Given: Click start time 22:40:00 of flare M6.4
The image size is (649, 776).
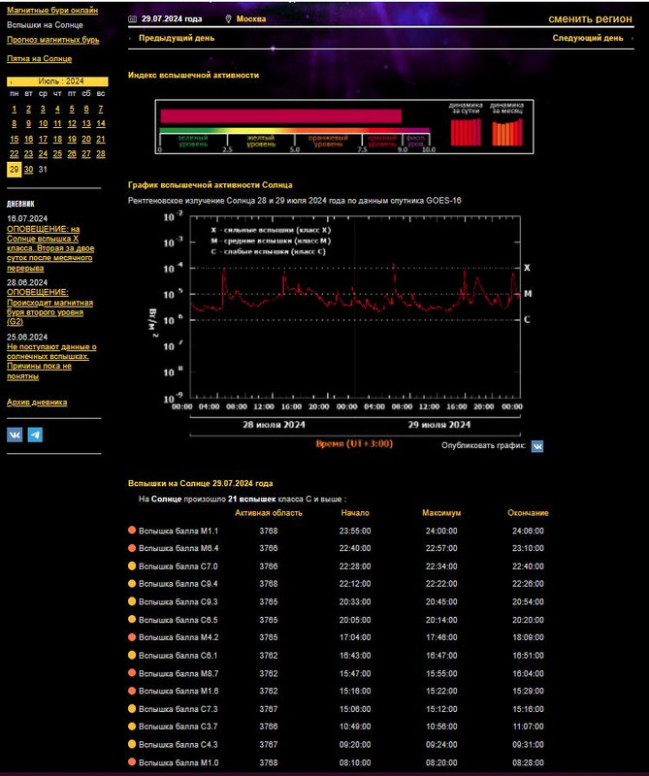Looking at the screenshot, I should pos(355,548).
